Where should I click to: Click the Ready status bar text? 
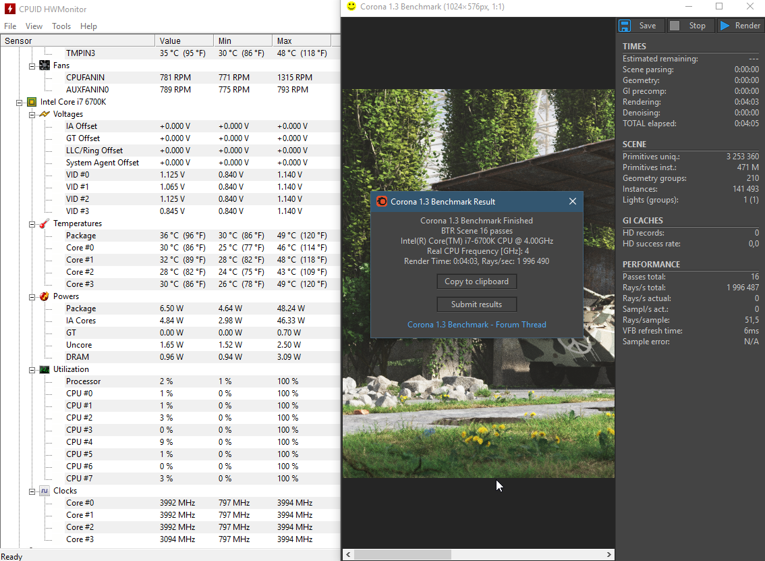click(11, 556)
